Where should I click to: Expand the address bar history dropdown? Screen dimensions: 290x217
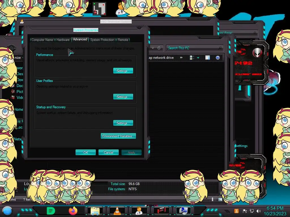click(153, 48)
